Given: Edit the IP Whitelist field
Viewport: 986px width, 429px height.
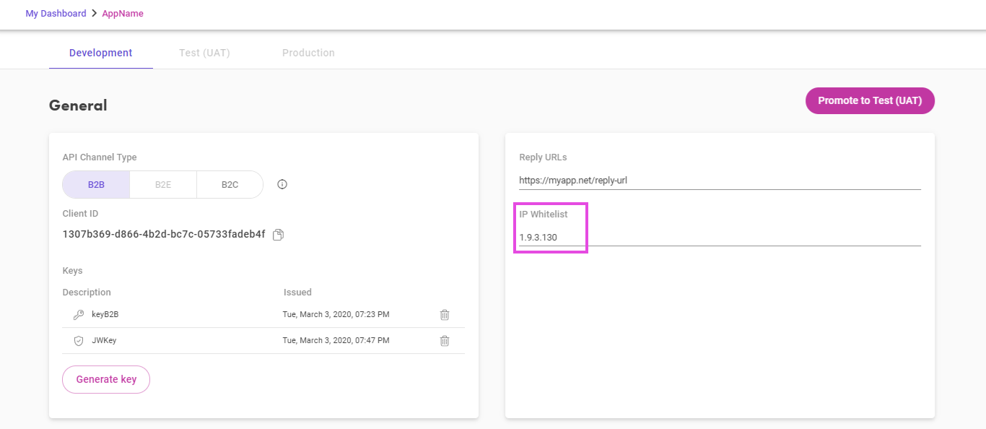Looking at the screenshot, I should point(720,237).
